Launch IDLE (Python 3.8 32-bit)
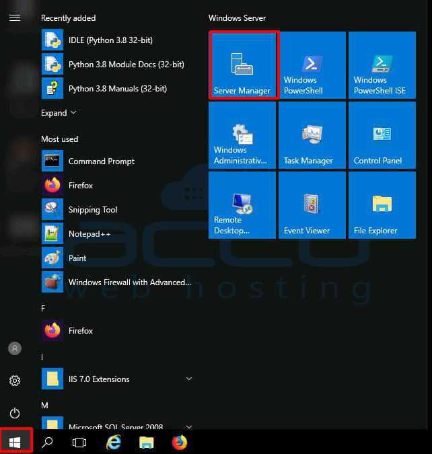 117,40
